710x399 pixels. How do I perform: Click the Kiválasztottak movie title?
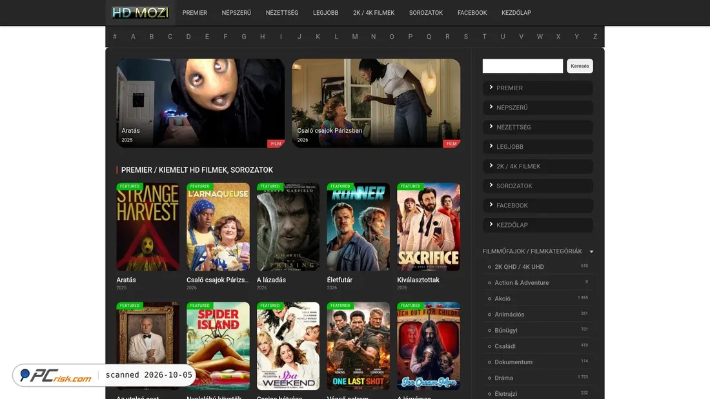tap(418, 280)
